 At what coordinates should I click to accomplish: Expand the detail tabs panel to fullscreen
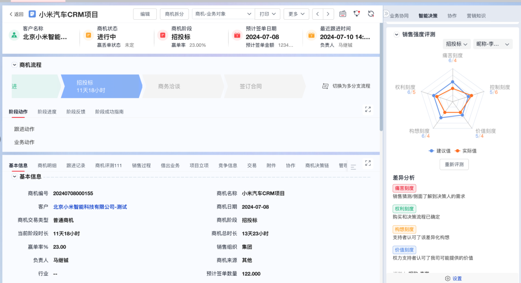(368, 163)
